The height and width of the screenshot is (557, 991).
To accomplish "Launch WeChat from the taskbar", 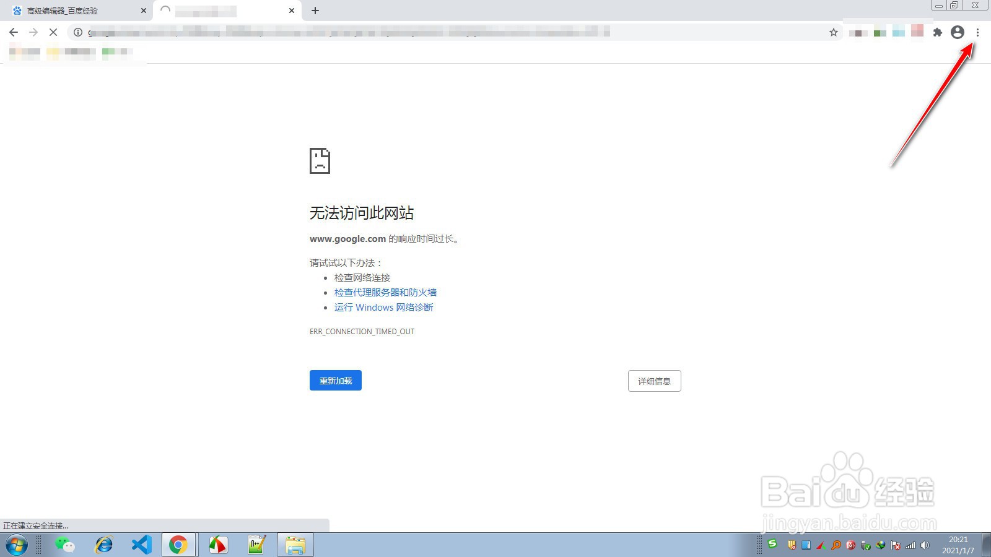I will (66, 545).
